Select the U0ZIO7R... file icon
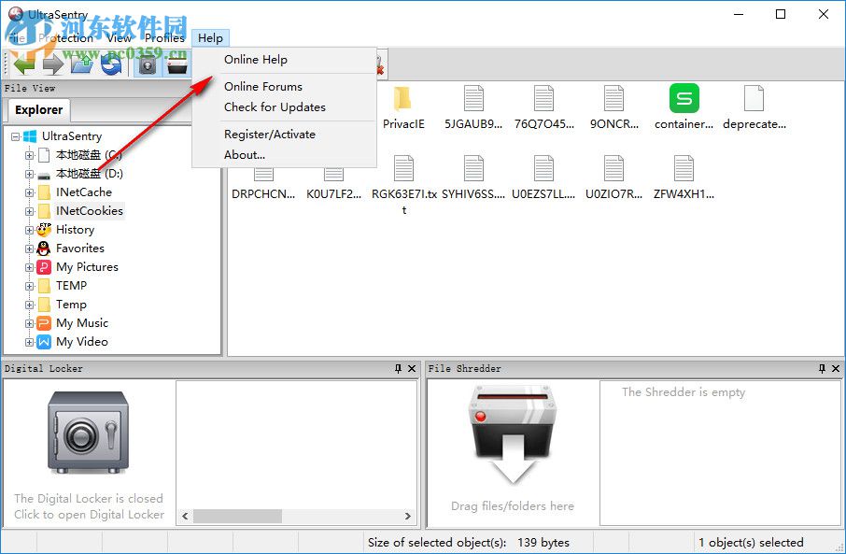This screenshot has height=554, width=846. point(614,168)
